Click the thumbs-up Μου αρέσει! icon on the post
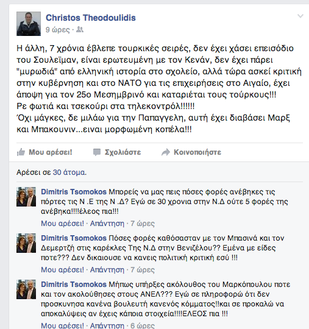 [21, 152]
